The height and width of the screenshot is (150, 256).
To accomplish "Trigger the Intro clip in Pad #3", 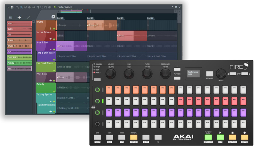I will coord(132,35).
